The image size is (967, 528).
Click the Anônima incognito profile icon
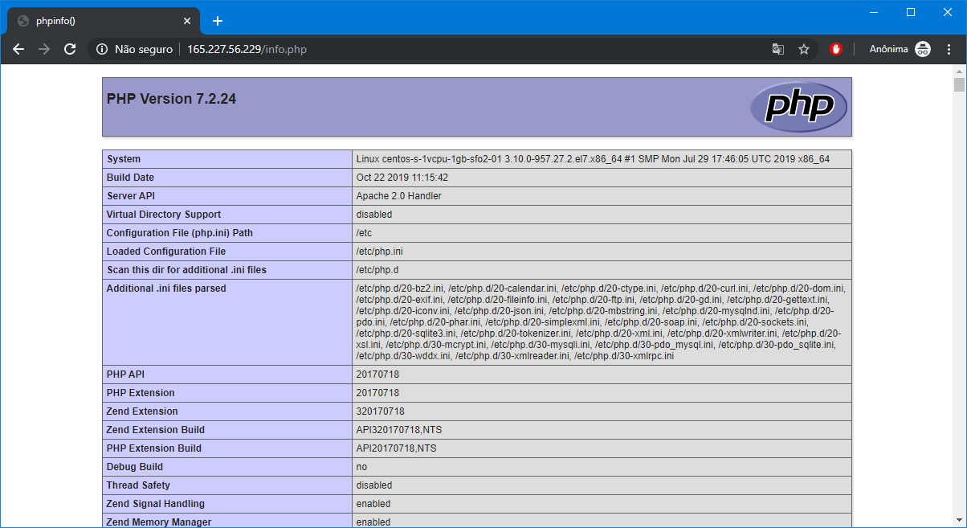pos(923,49)
